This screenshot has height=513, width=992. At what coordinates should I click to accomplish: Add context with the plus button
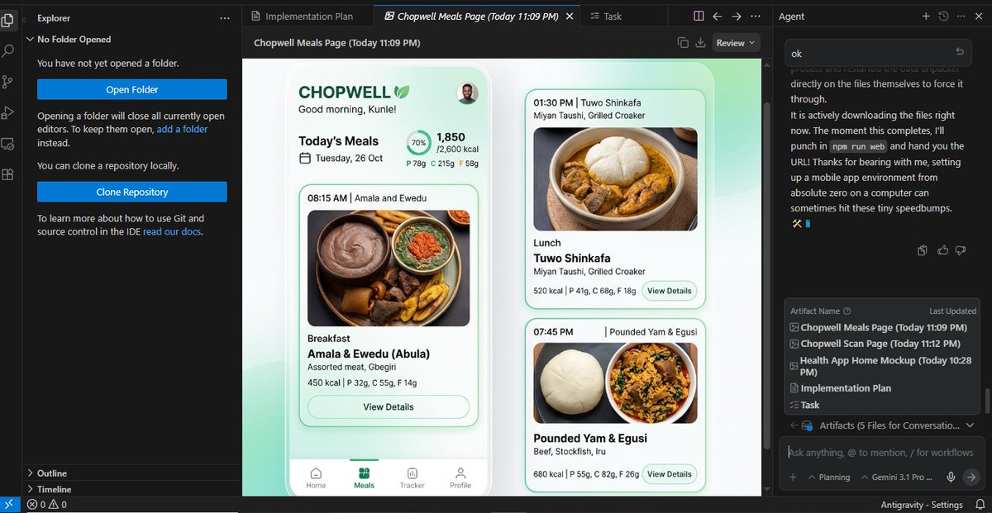[x=793, y=477]
